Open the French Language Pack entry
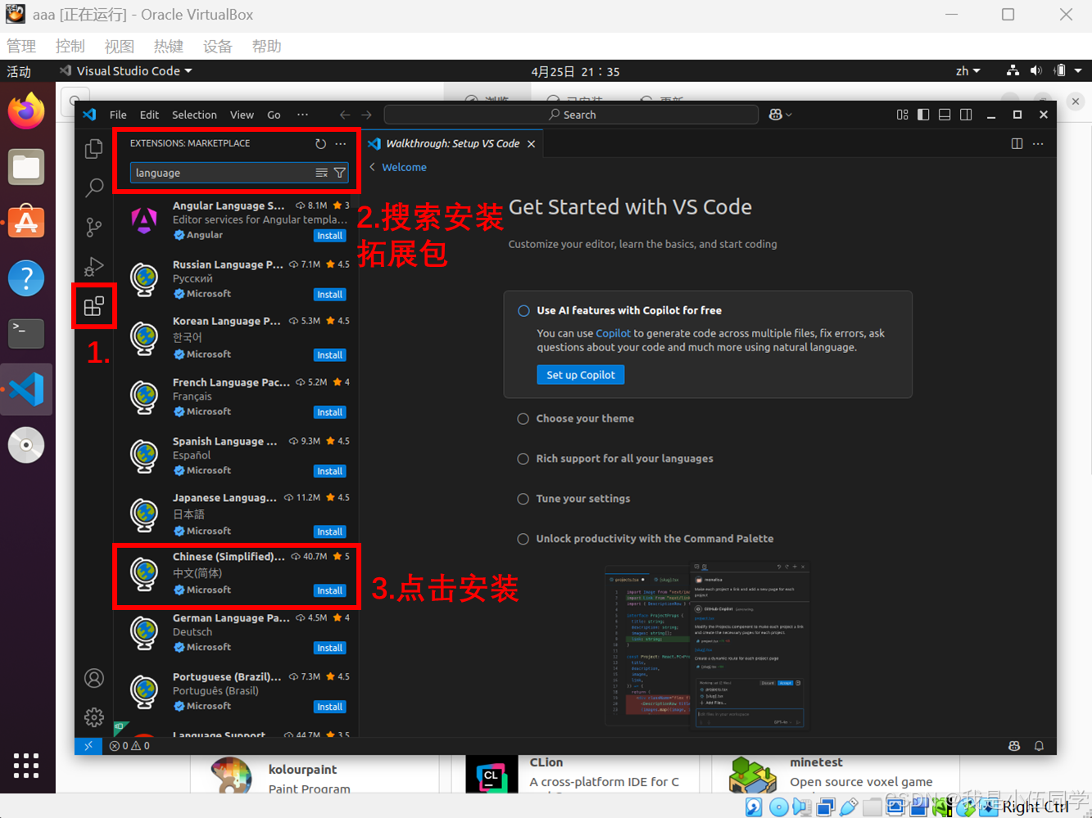Image resolution: width=1092 pixels, height=818 pixels. [236, 396]
